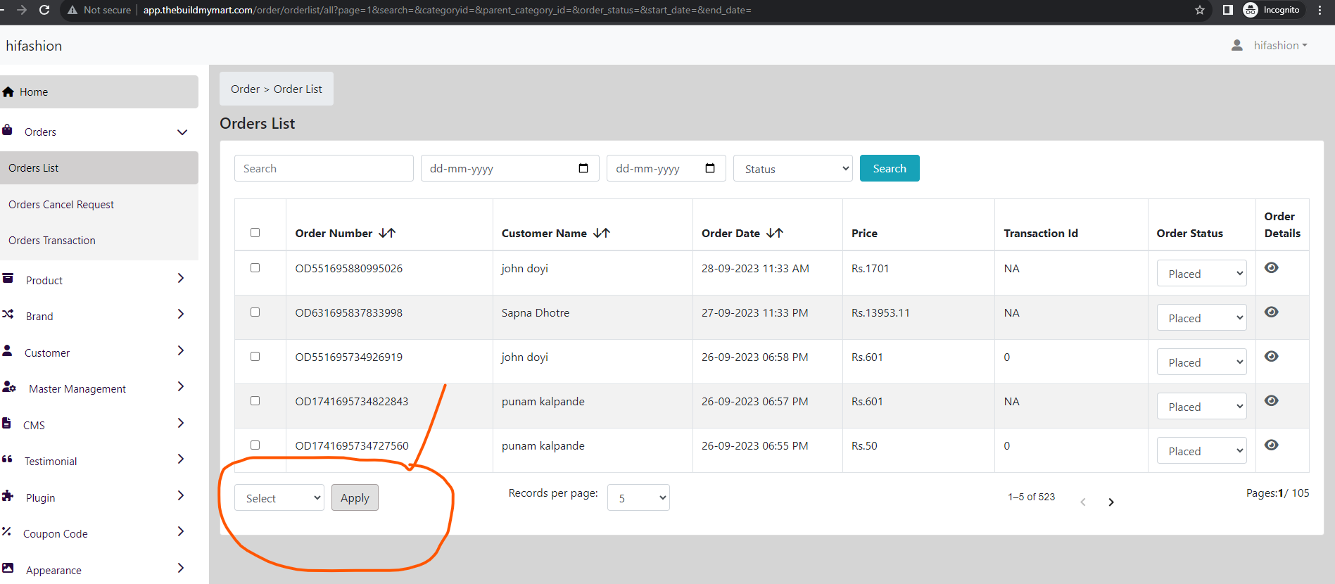The image size is (1335, 584).
Task: Click browser forward arrow
Action: pyautogui.click(x=21, y=10)
